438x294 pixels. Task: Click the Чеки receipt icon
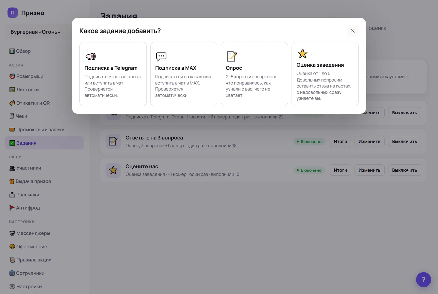(12, 116)
